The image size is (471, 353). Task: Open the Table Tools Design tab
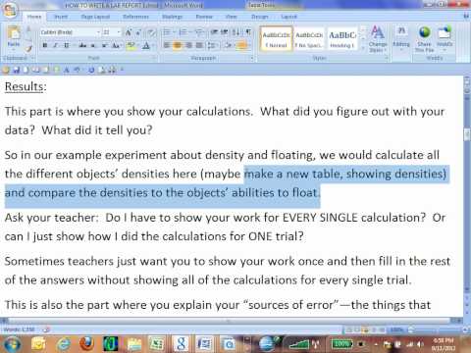(259, 17)
